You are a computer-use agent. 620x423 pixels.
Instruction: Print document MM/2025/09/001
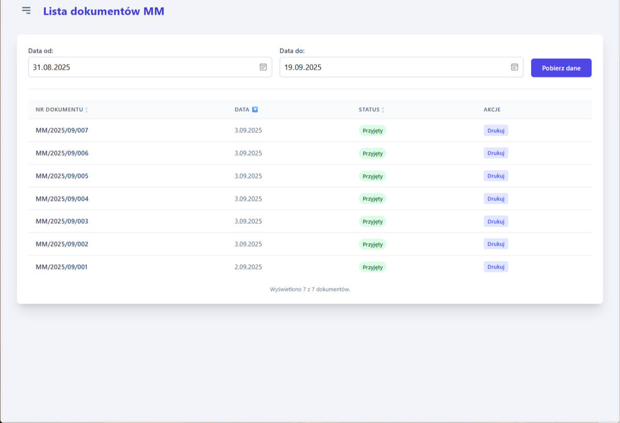495,267
